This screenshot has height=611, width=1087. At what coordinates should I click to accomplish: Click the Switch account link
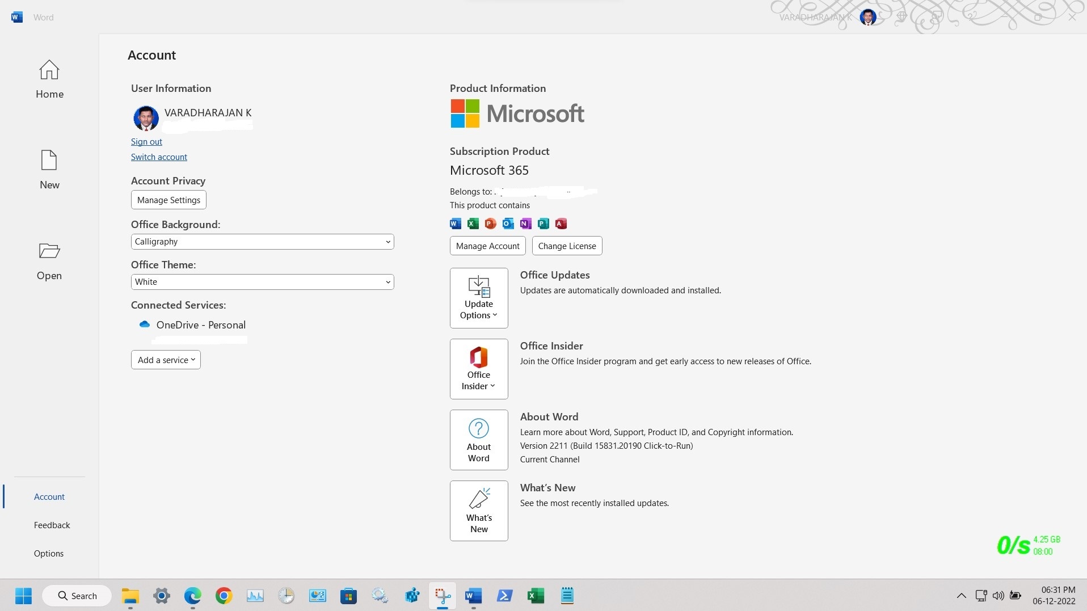159,157
